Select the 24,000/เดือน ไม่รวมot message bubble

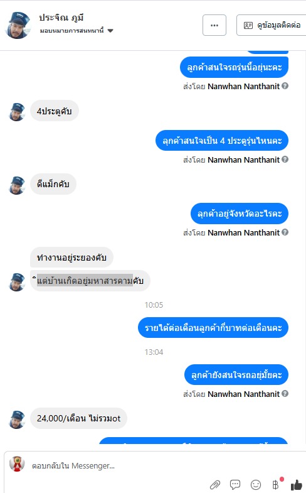pos(78,418)
